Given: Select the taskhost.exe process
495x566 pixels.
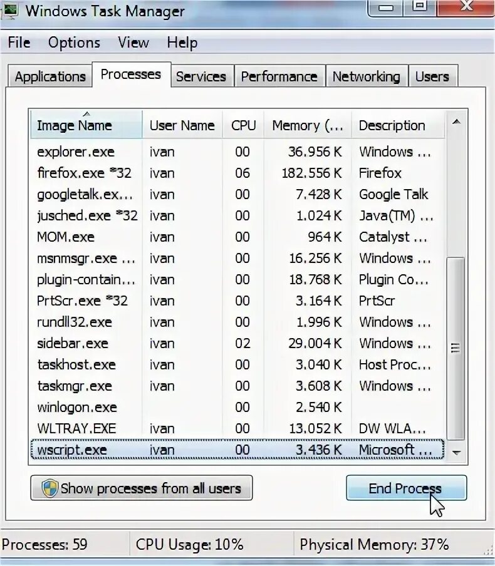Looking at the screenshot, I should tap(237, 364).
